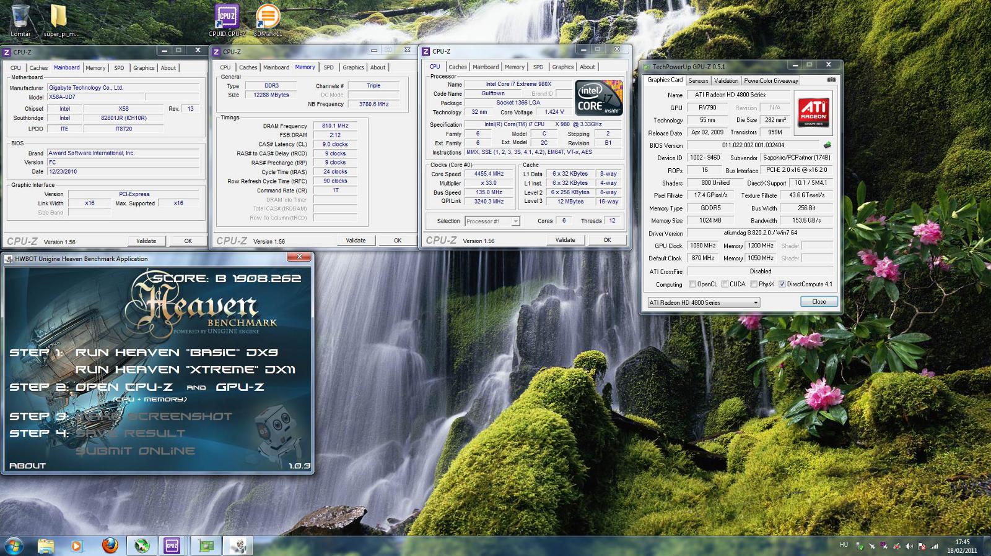Click the Windows Start orb

(13, 545)
